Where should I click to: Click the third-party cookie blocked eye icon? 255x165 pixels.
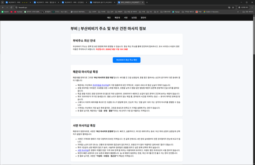(229, 7)
